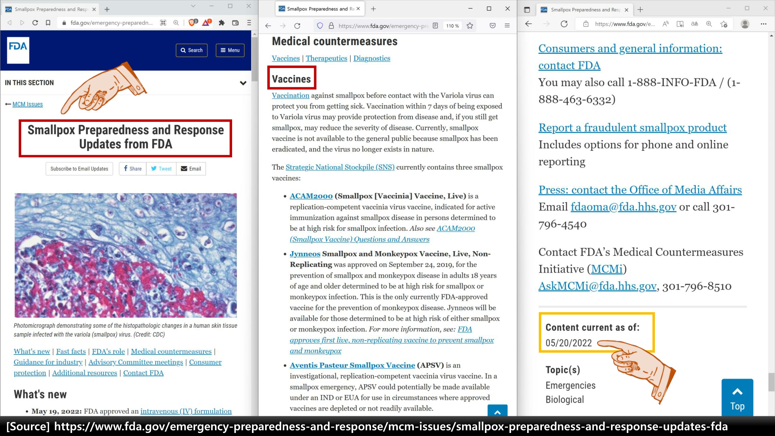Open a new tab in Brave

(107, 9)
